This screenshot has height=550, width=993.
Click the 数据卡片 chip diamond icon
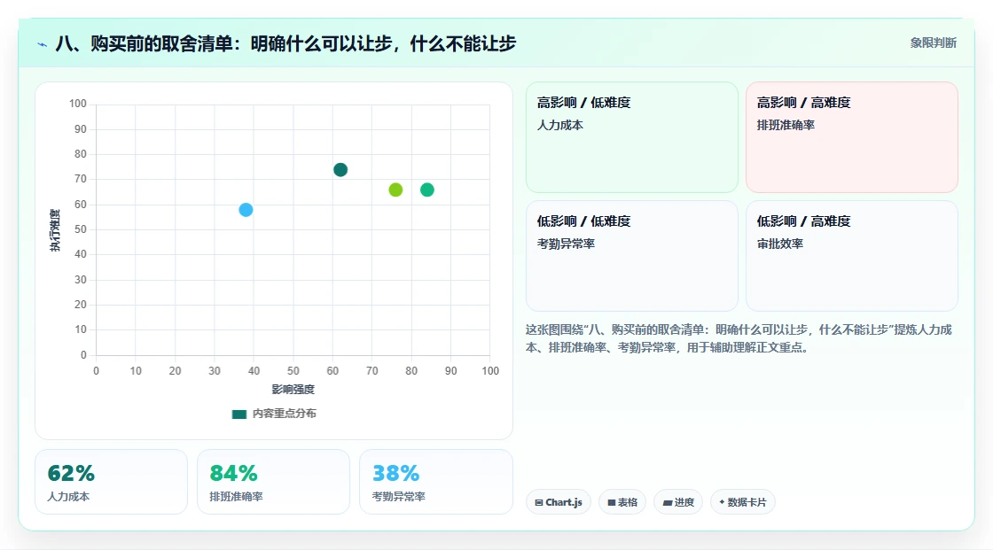[722, 502]
